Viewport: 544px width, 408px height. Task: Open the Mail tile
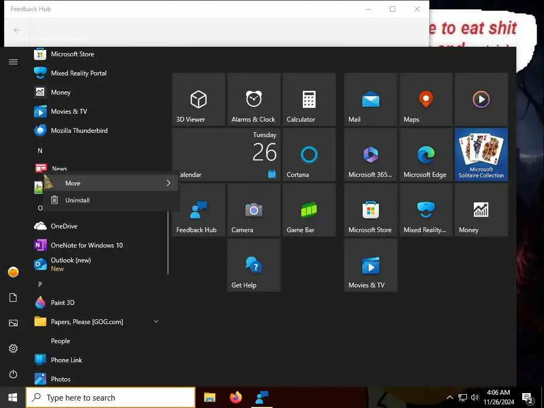coord(370,99)
